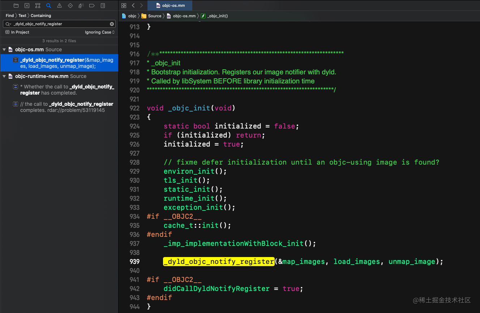Open the Report navigator icon
The height and width of the screenshot is (313, 480).
(x=103, y=5)
